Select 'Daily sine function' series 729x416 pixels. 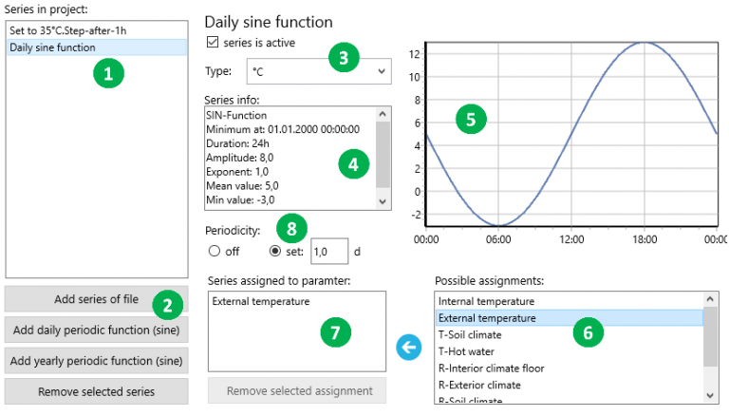click(52, 47)
